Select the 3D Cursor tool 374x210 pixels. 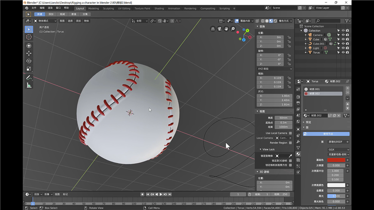[x=29, y=37]
